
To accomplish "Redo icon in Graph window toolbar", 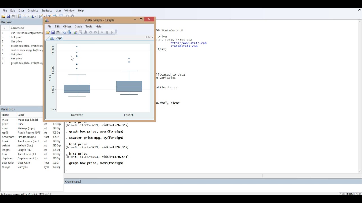I will [96, 32].
